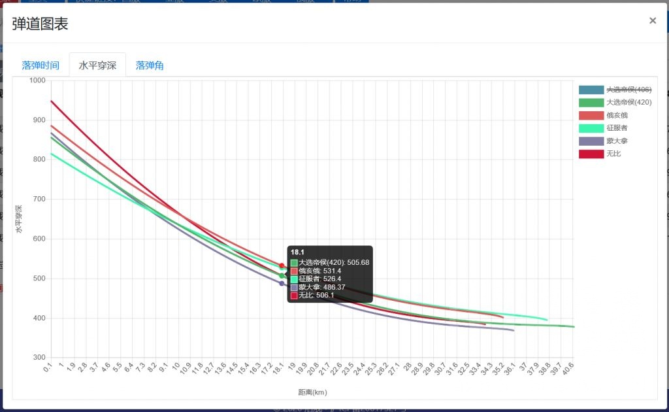Select the purple 蒙大拿 data point at 18.1

[282, 283]
